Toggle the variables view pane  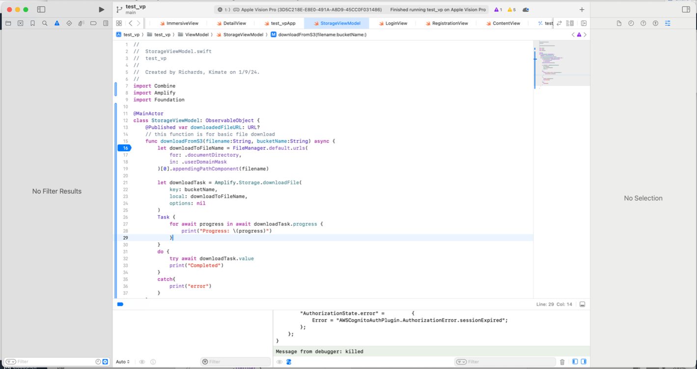[x=575, y=361]
